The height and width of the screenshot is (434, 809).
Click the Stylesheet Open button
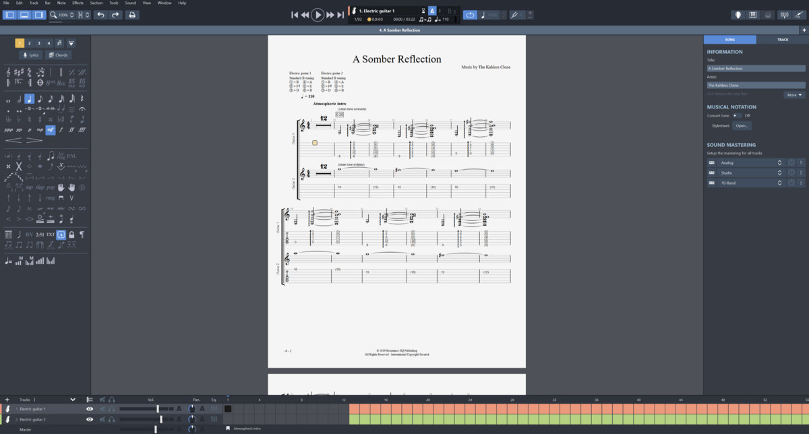pos(742,125)
